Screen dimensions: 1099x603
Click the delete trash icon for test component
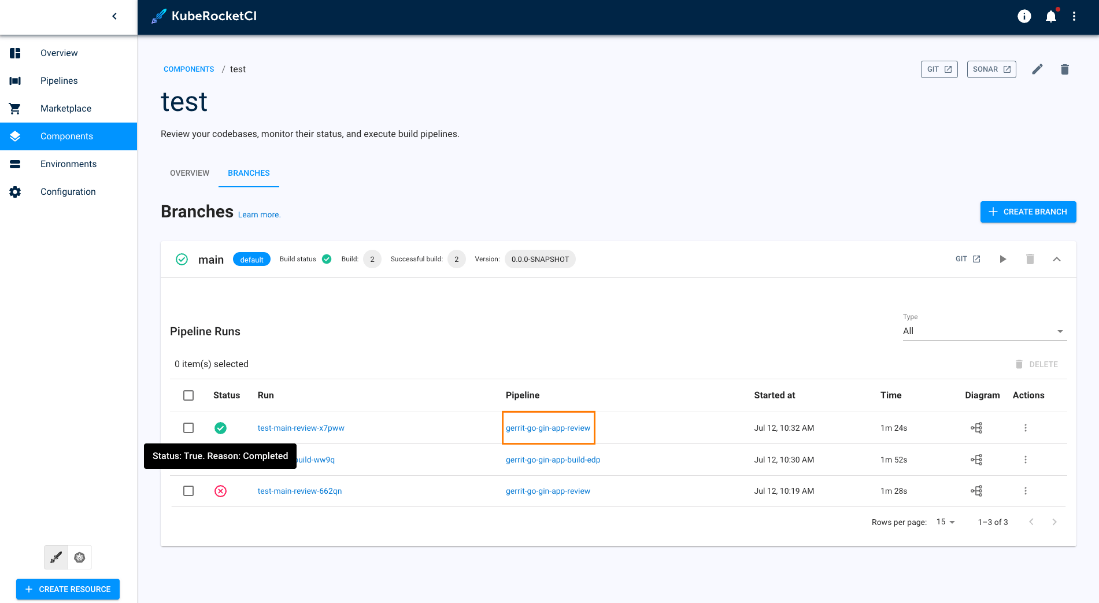click(1064, 69)
